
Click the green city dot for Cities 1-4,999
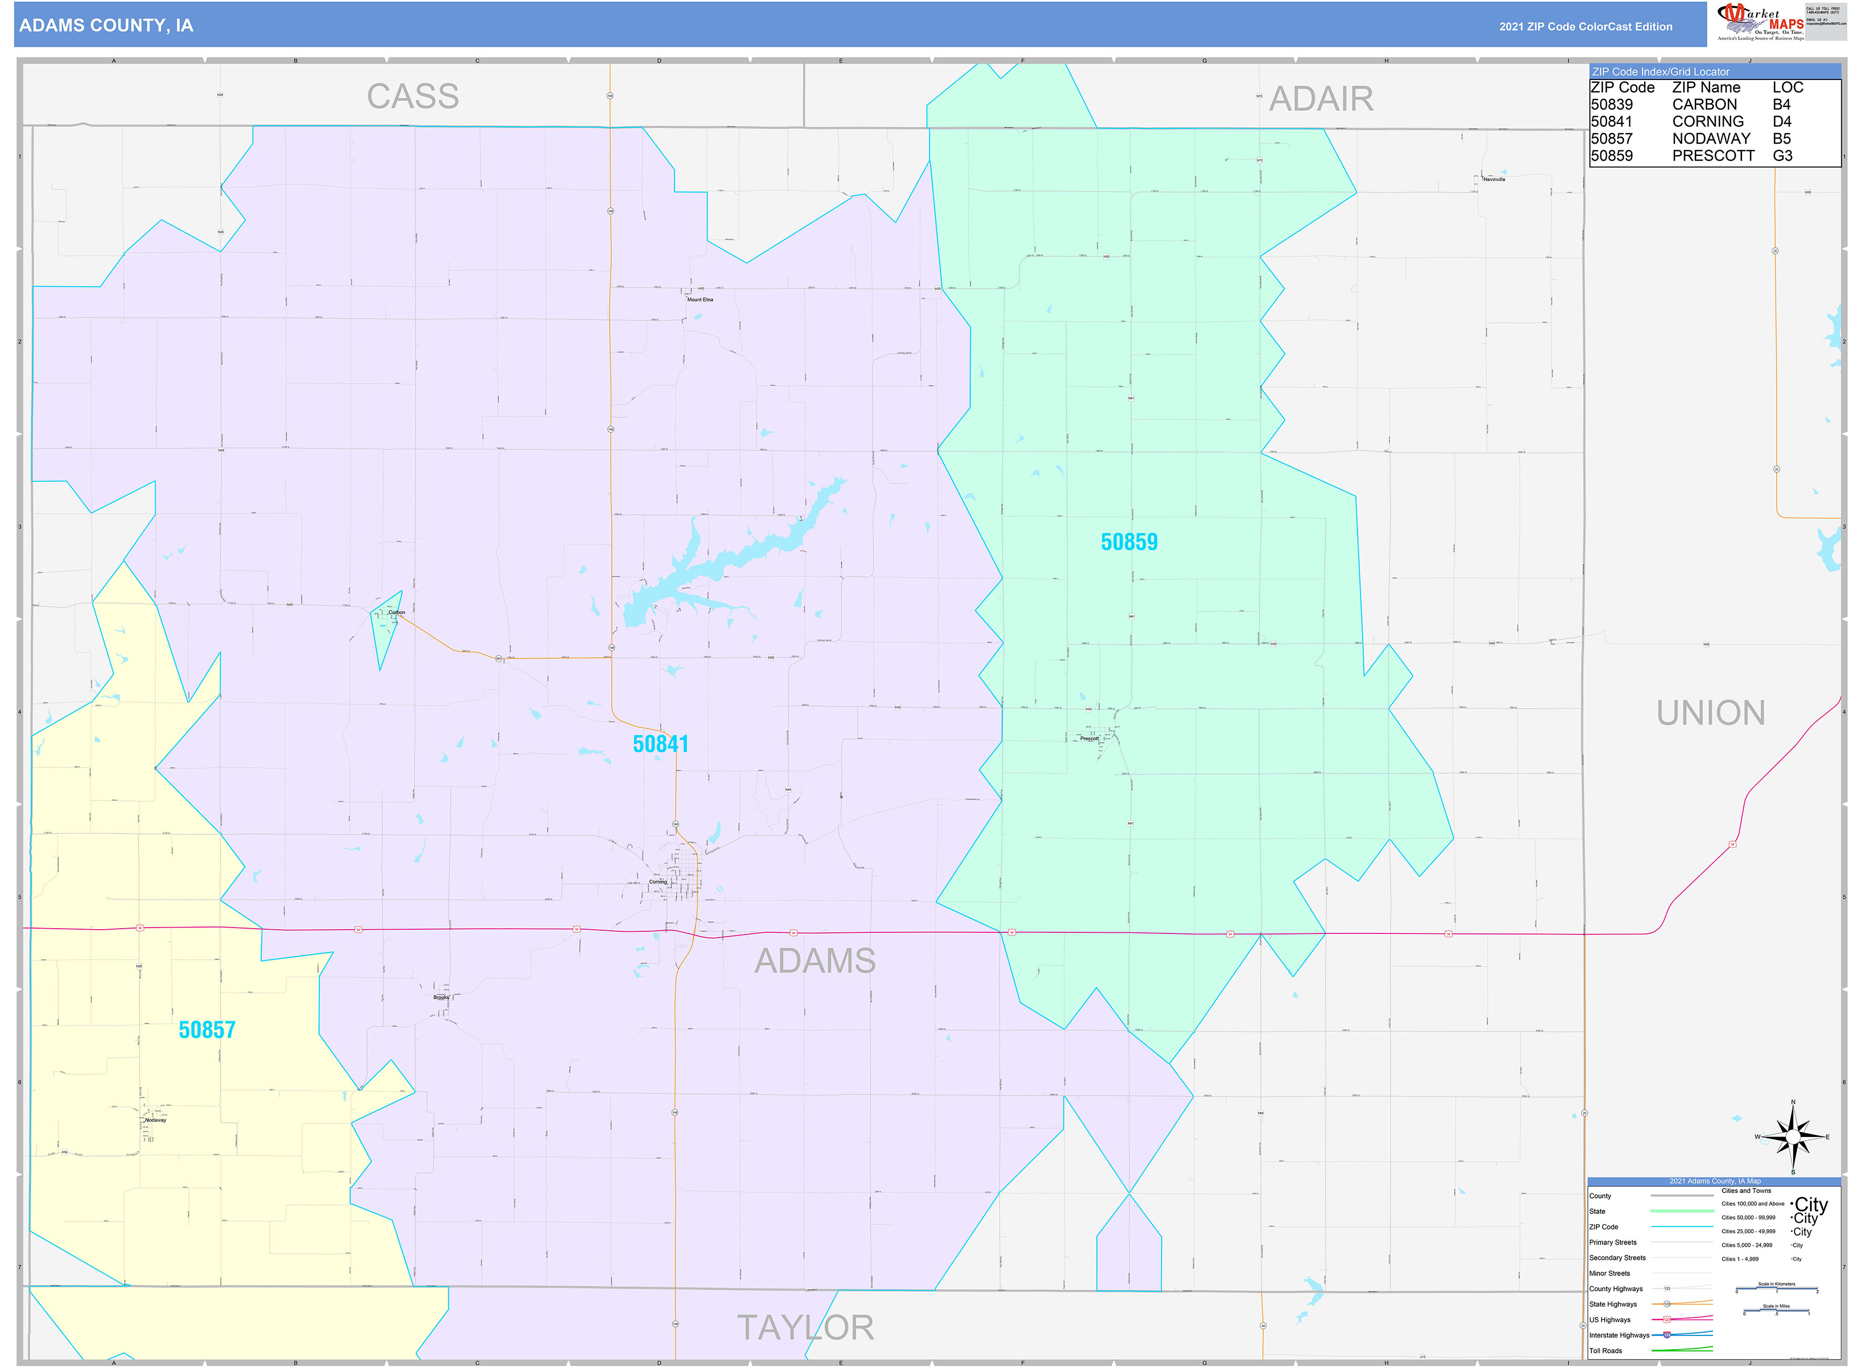click(x=1791, y=1259)
